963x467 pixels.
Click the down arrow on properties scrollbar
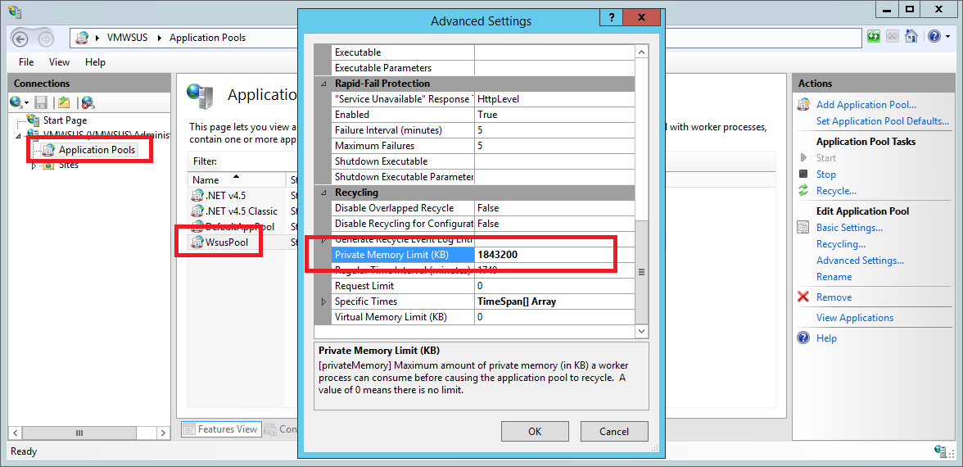click(x=641, y=330)
